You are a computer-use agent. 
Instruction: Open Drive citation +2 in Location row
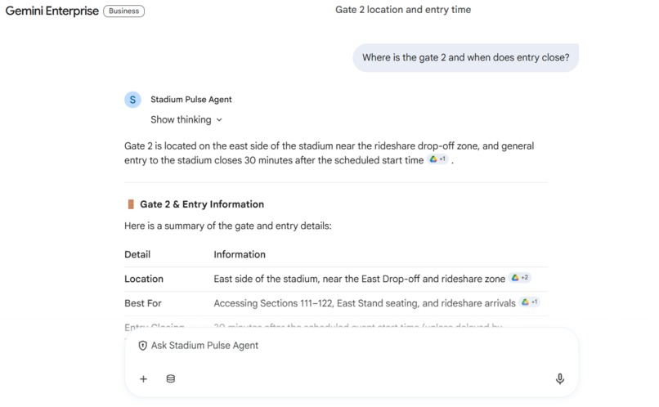[520, 278]
